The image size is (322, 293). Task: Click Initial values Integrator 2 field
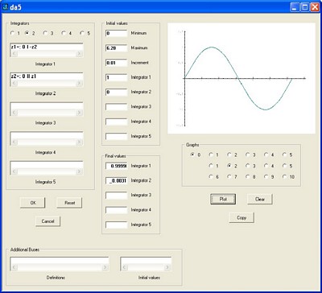[x=117, y=93]
